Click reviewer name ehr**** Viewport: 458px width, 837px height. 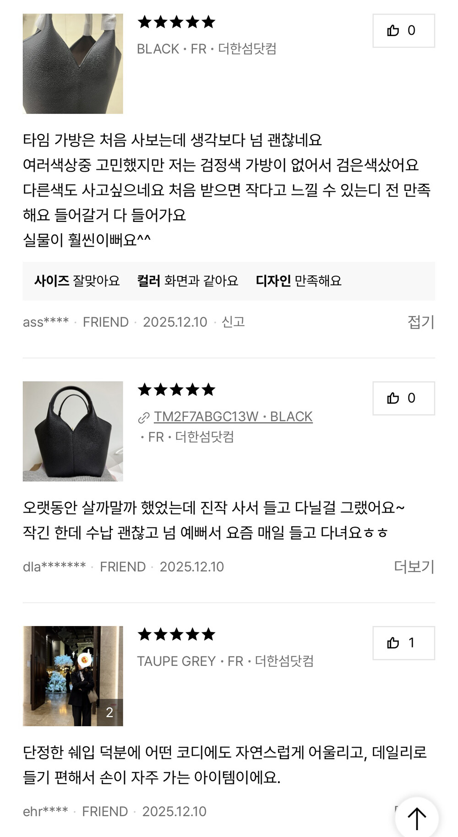click(45, 811)
